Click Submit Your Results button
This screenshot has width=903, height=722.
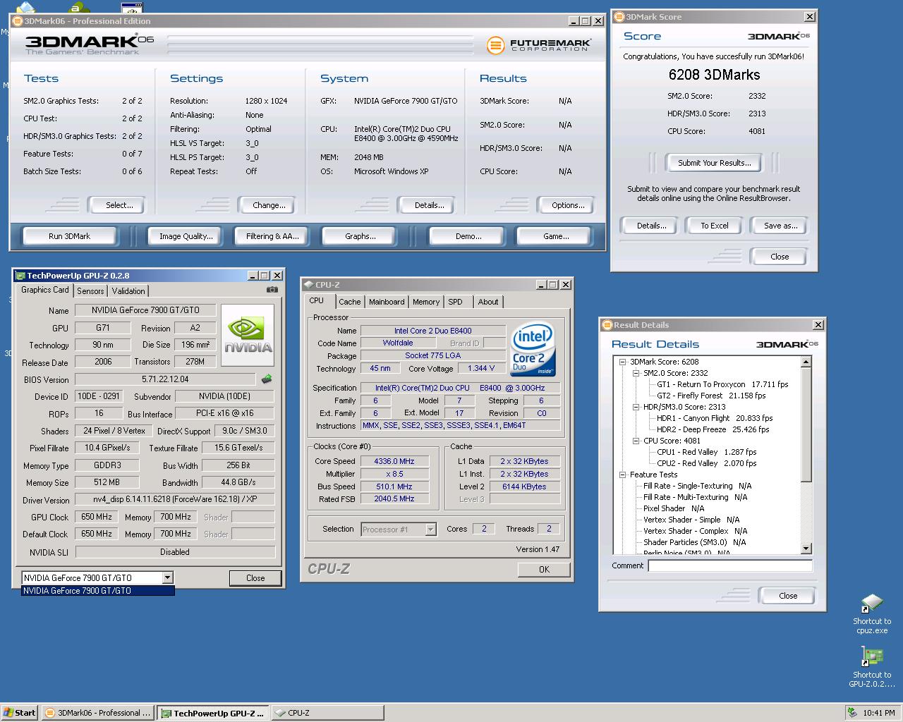coord(714,163)
